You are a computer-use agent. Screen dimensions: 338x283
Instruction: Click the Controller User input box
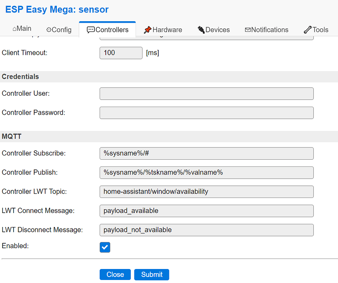click(206, 93)
